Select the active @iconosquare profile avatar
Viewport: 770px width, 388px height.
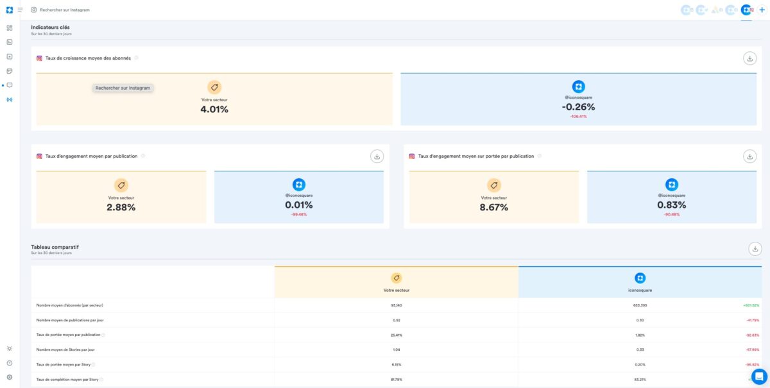[x=746, y=10]
